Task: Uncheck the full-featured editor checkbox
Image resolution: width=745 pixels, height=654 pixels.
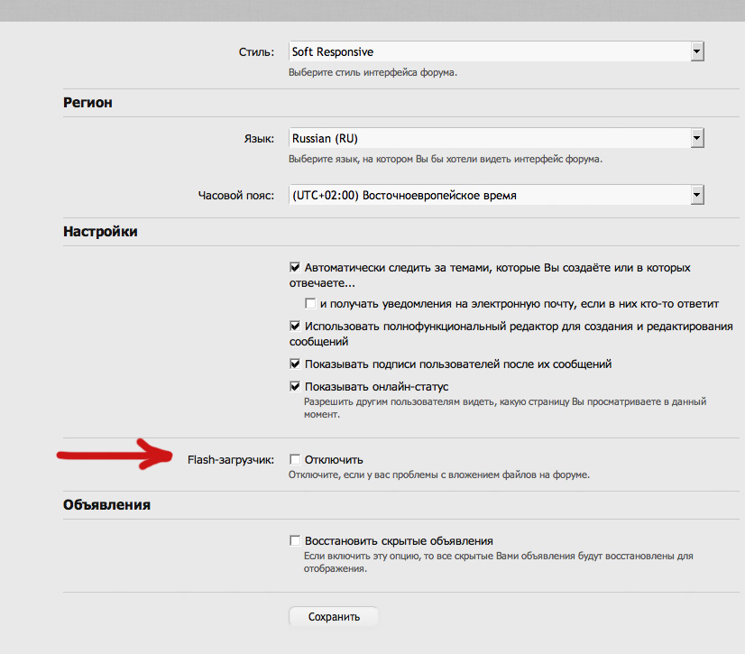Action: tap(295, 327)
